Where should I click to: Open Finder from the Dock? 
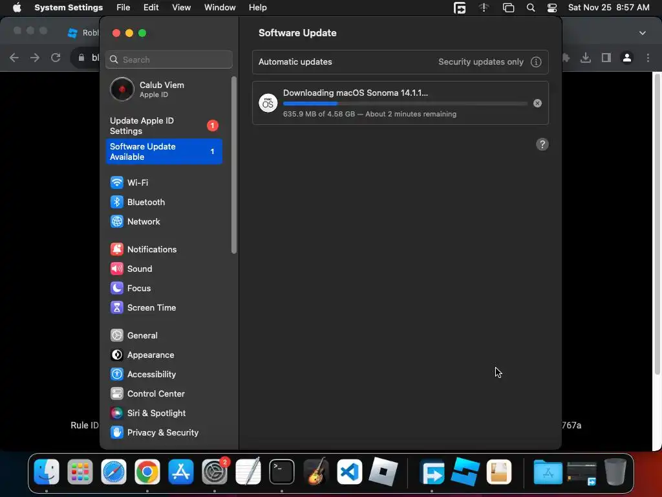pyautogui.click(x=47, y=472)
